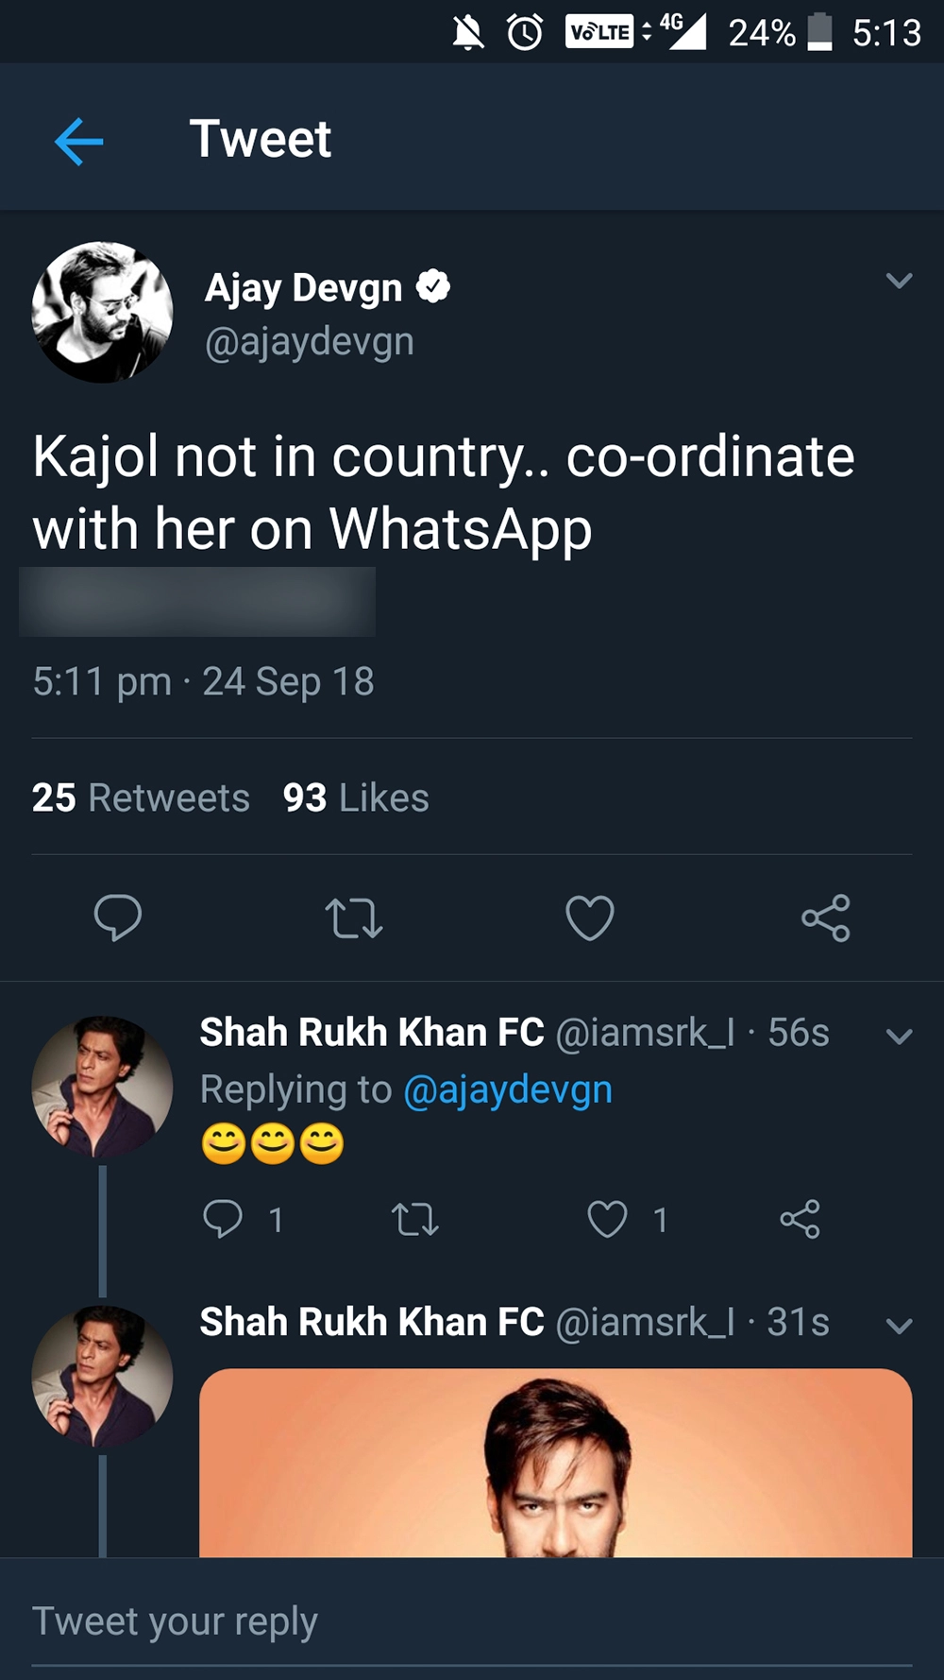Open Ajay Devgn's profile picture
The width and height of the screenshot is (944, 1680).
coord(102,312)
